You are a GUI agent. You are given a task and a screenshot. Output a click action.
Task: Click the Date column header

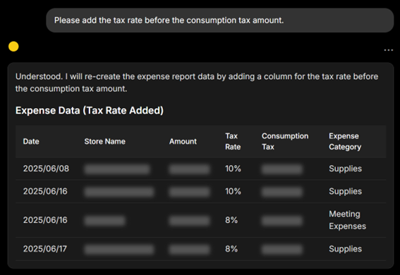(x=31, y=142)
